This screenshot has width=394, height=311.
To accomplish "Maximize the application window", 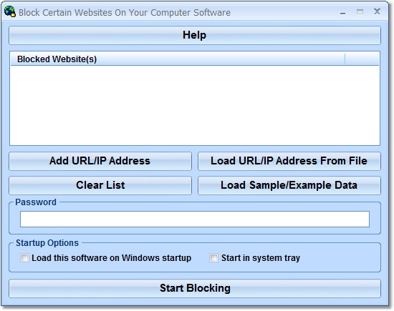I will pyautogui.click(x=360, y=11).
